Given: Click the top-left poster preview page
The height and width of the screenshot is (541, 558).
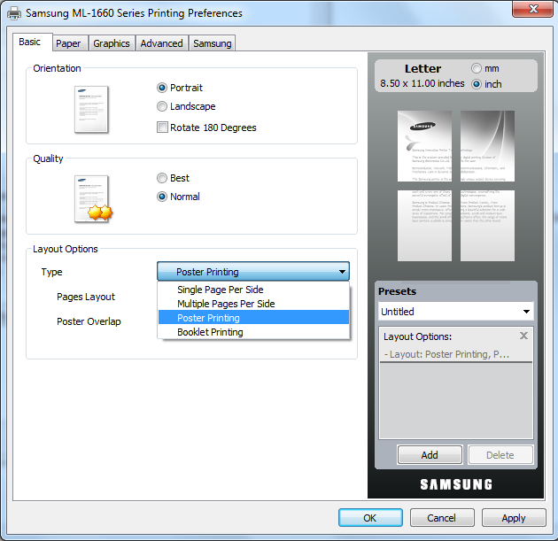Looking at the screenshot, I should pyautogui.click(x=424, y=146).
